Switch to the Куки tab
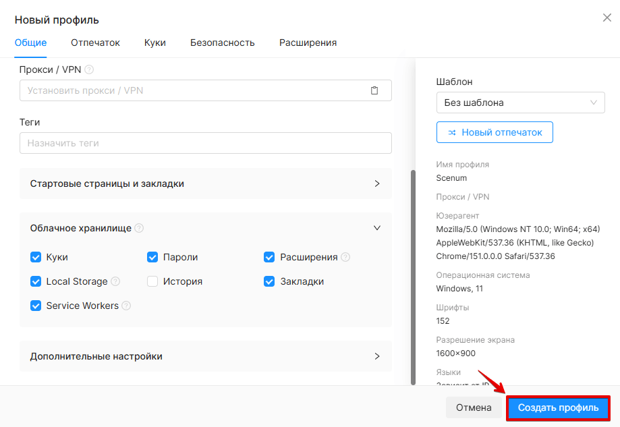Viewport: 620px width, 427px height. click(x=155, y=42)
